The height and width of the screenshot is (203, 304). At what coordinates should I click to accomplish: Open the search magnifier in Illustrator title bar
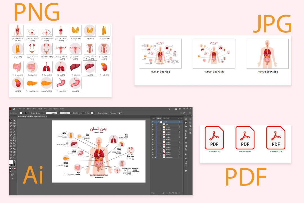[x=169, y=109]
